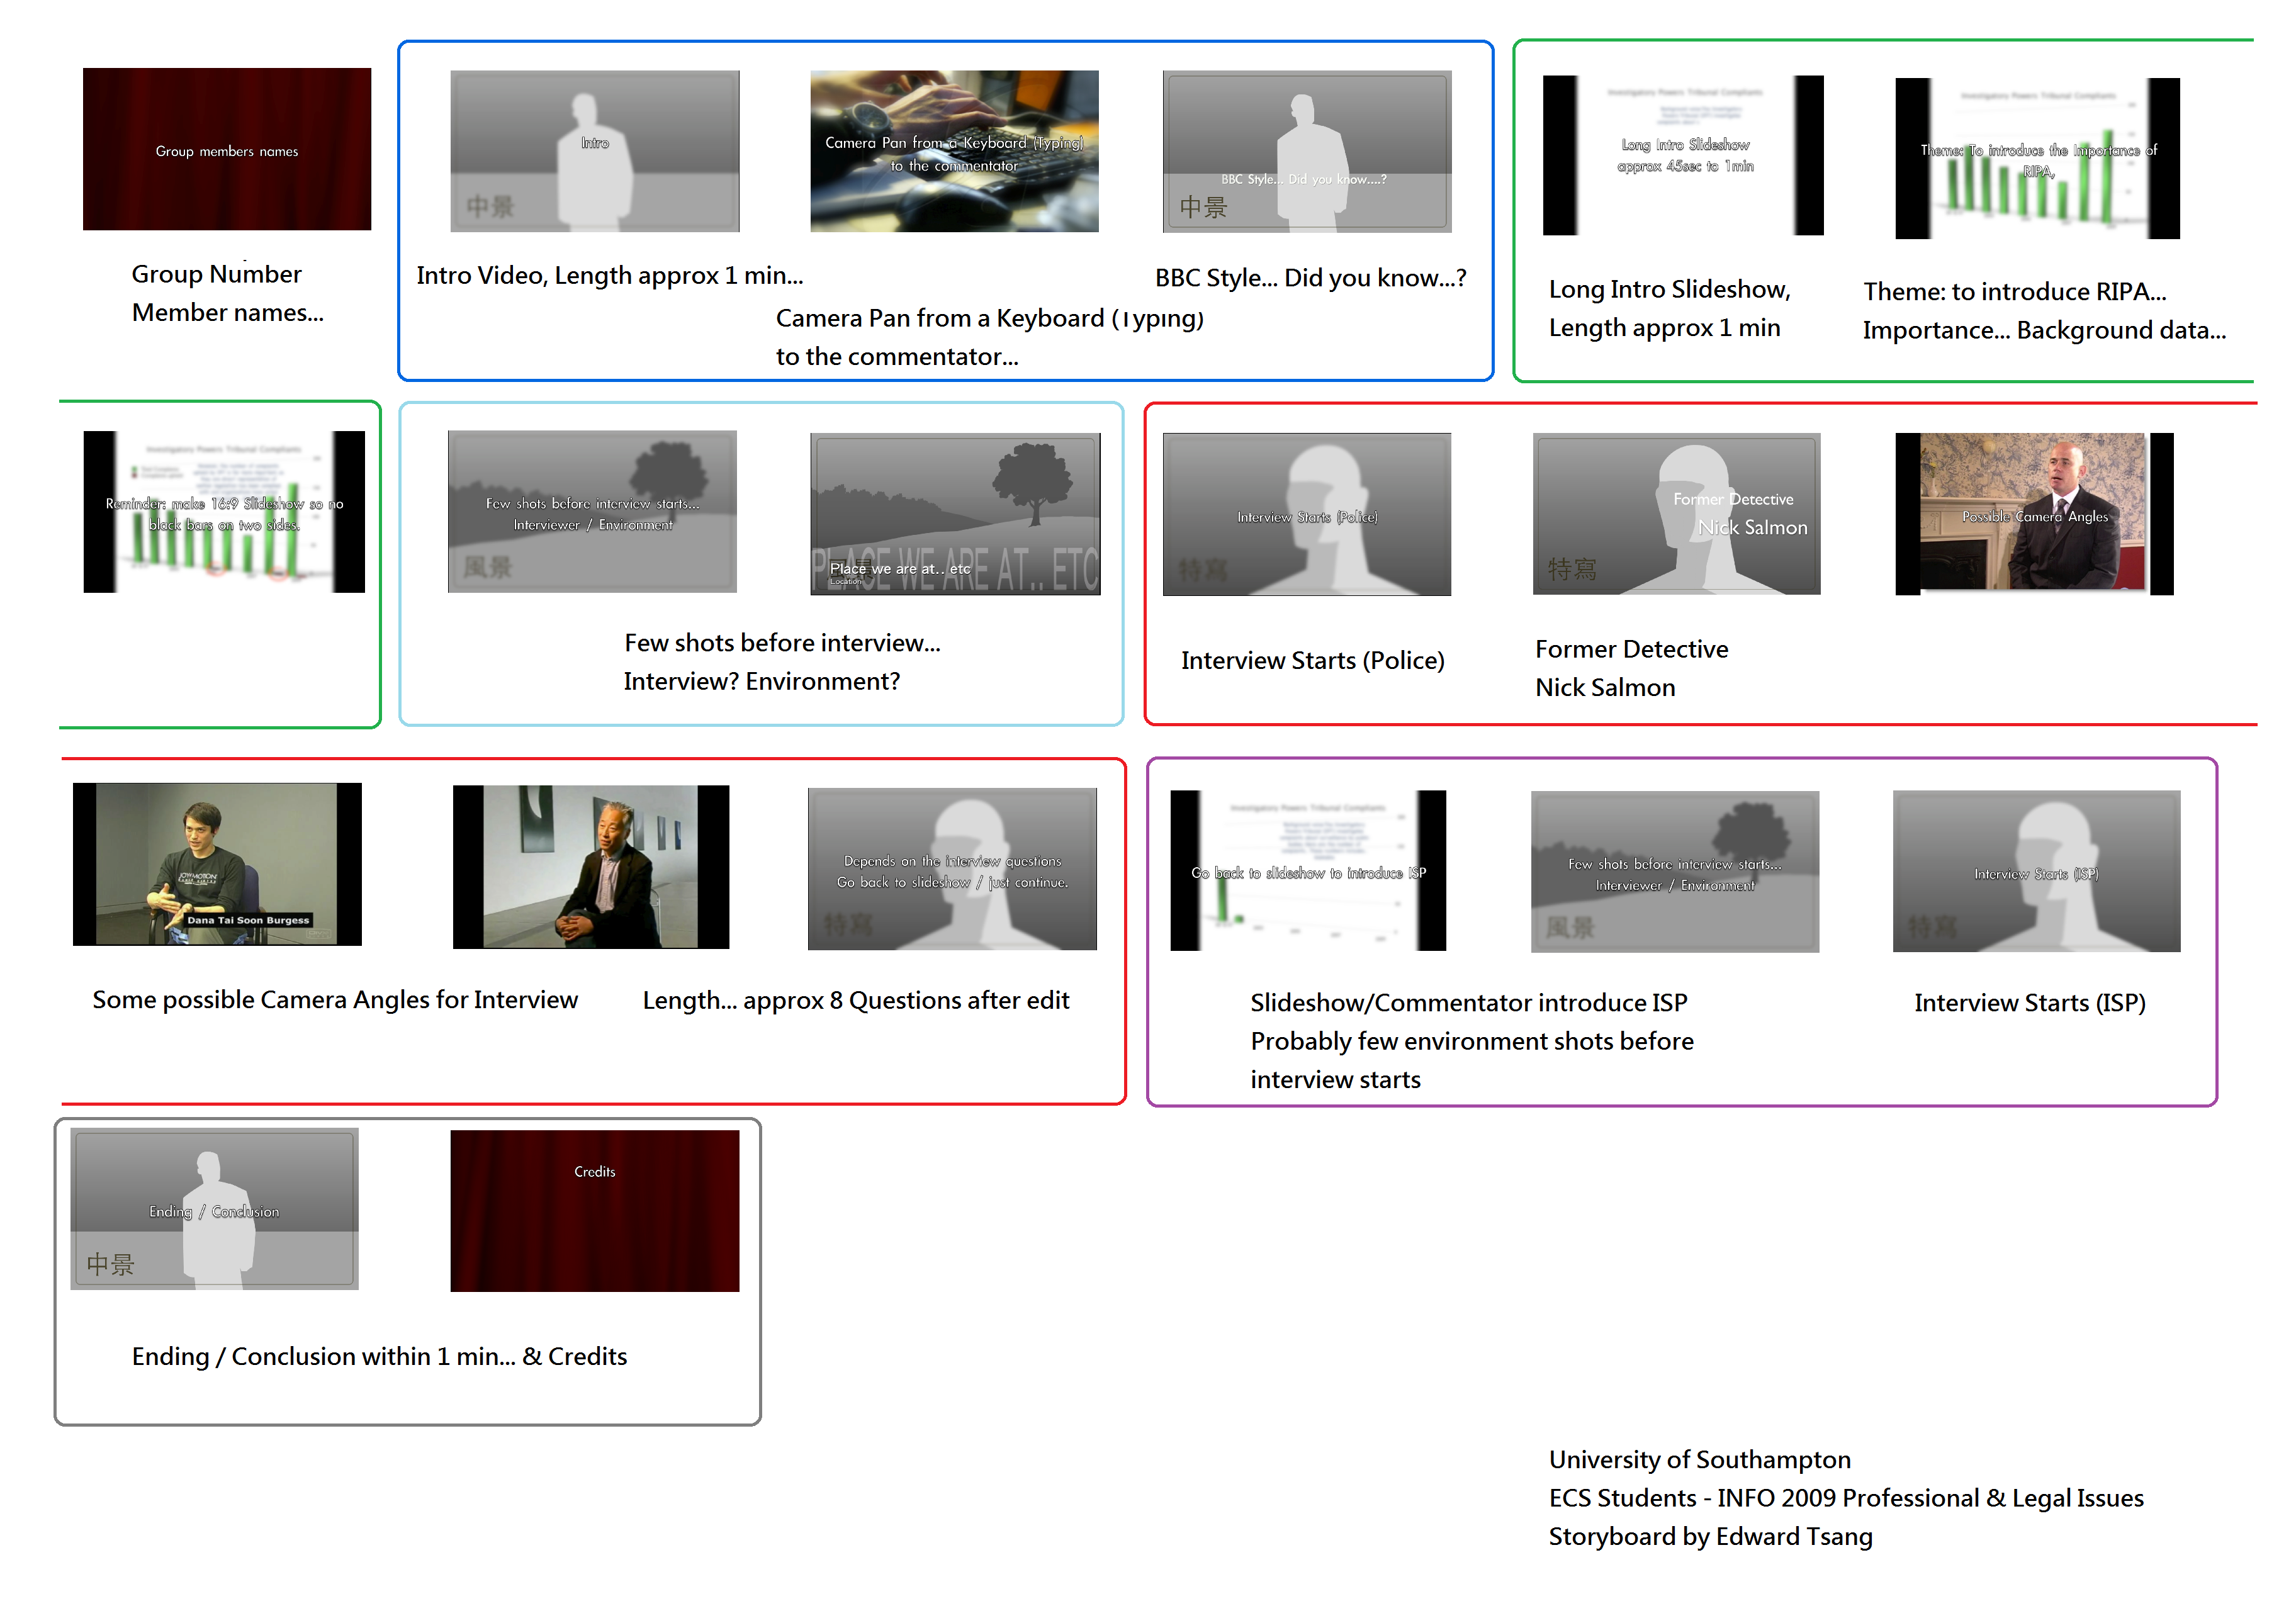The image size is (2296, 1606).
Task: Click the Storyboard by Edward Tsang text
Action: 1710,1536
